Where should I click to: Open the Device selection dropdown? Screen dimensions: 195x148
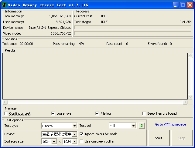click(x=74, y=134)
